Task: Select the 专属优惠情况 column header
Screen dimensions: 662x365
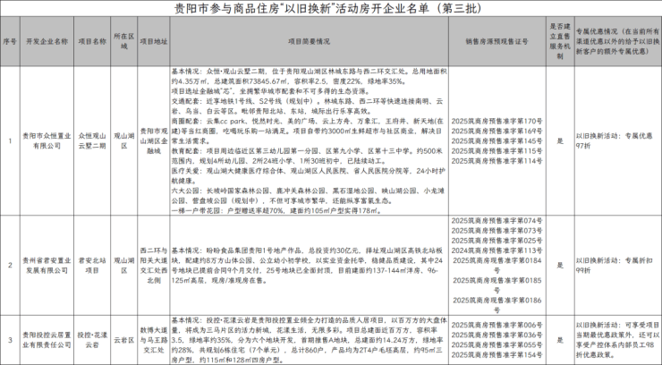Action: click(x=617, y=41)
